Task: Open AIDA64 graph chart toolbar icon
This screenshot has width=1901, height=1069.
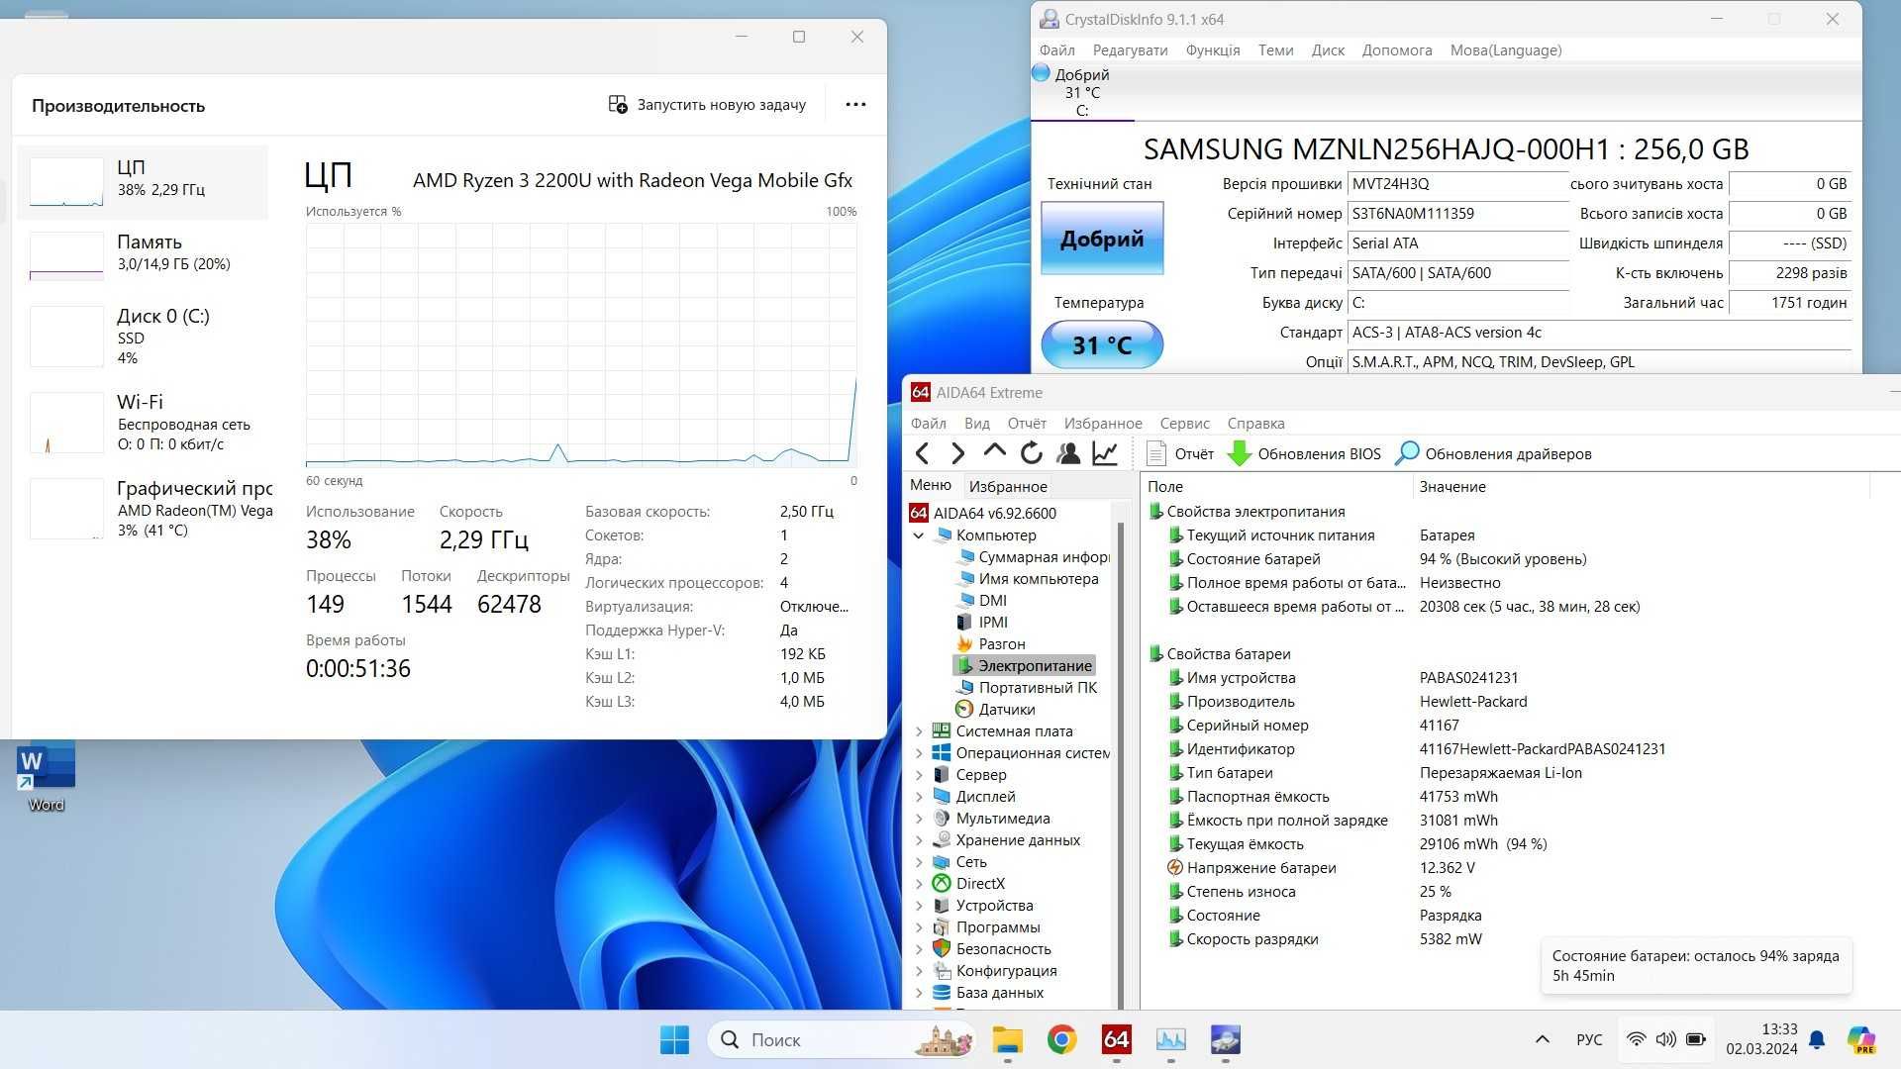Action: point(1105,453)
